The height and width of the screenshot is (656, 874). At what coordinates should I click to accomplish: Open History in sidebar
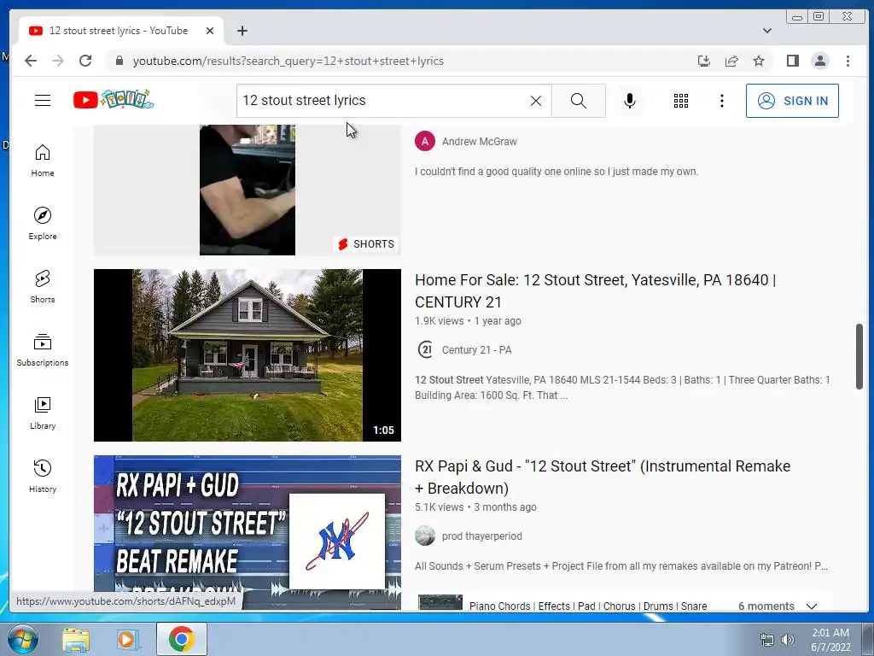click(43, 476)
